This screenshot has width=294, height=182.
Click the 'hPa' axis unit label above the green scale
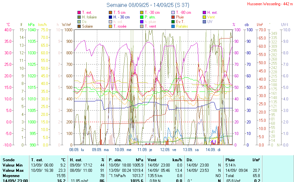[x=31, y=25]
